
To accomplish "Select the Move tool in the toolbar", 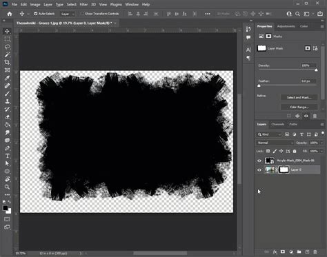I will click(7, 31).
